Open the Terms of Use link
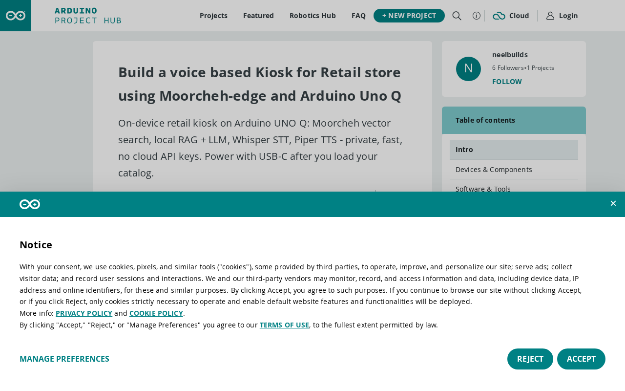 pyautogui.click(x=284, y=325)
